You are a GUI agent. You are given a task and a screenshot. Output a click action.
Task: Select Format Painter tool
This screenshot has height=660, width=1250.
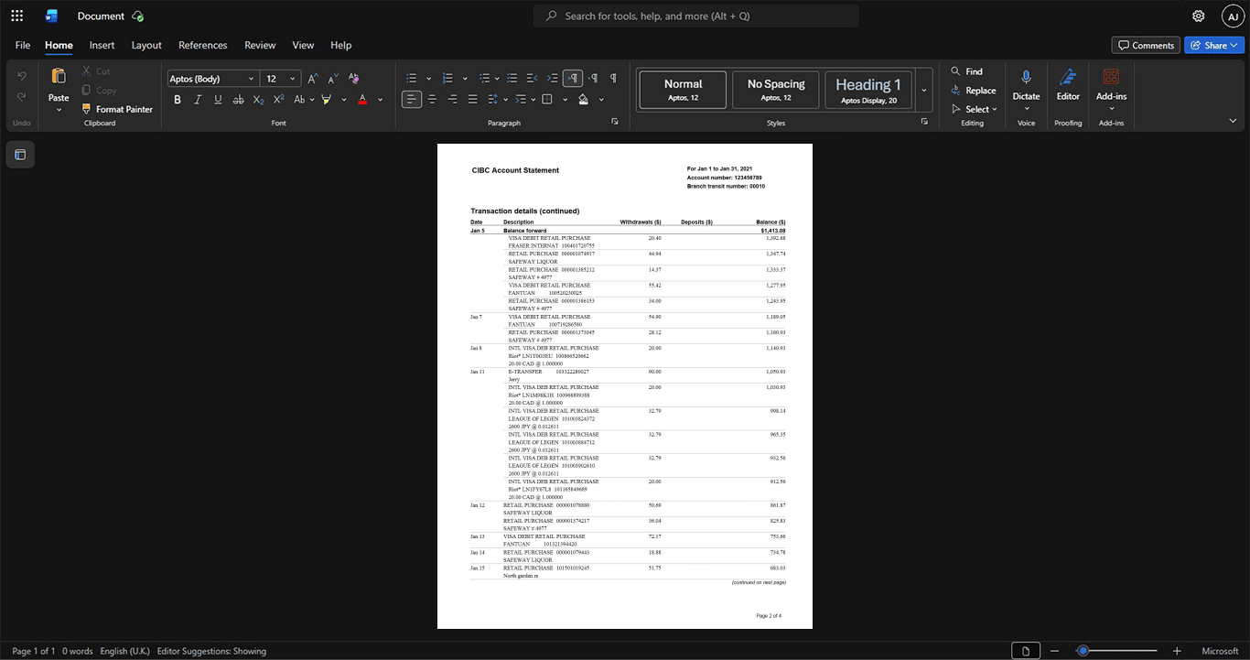(117, 109)
